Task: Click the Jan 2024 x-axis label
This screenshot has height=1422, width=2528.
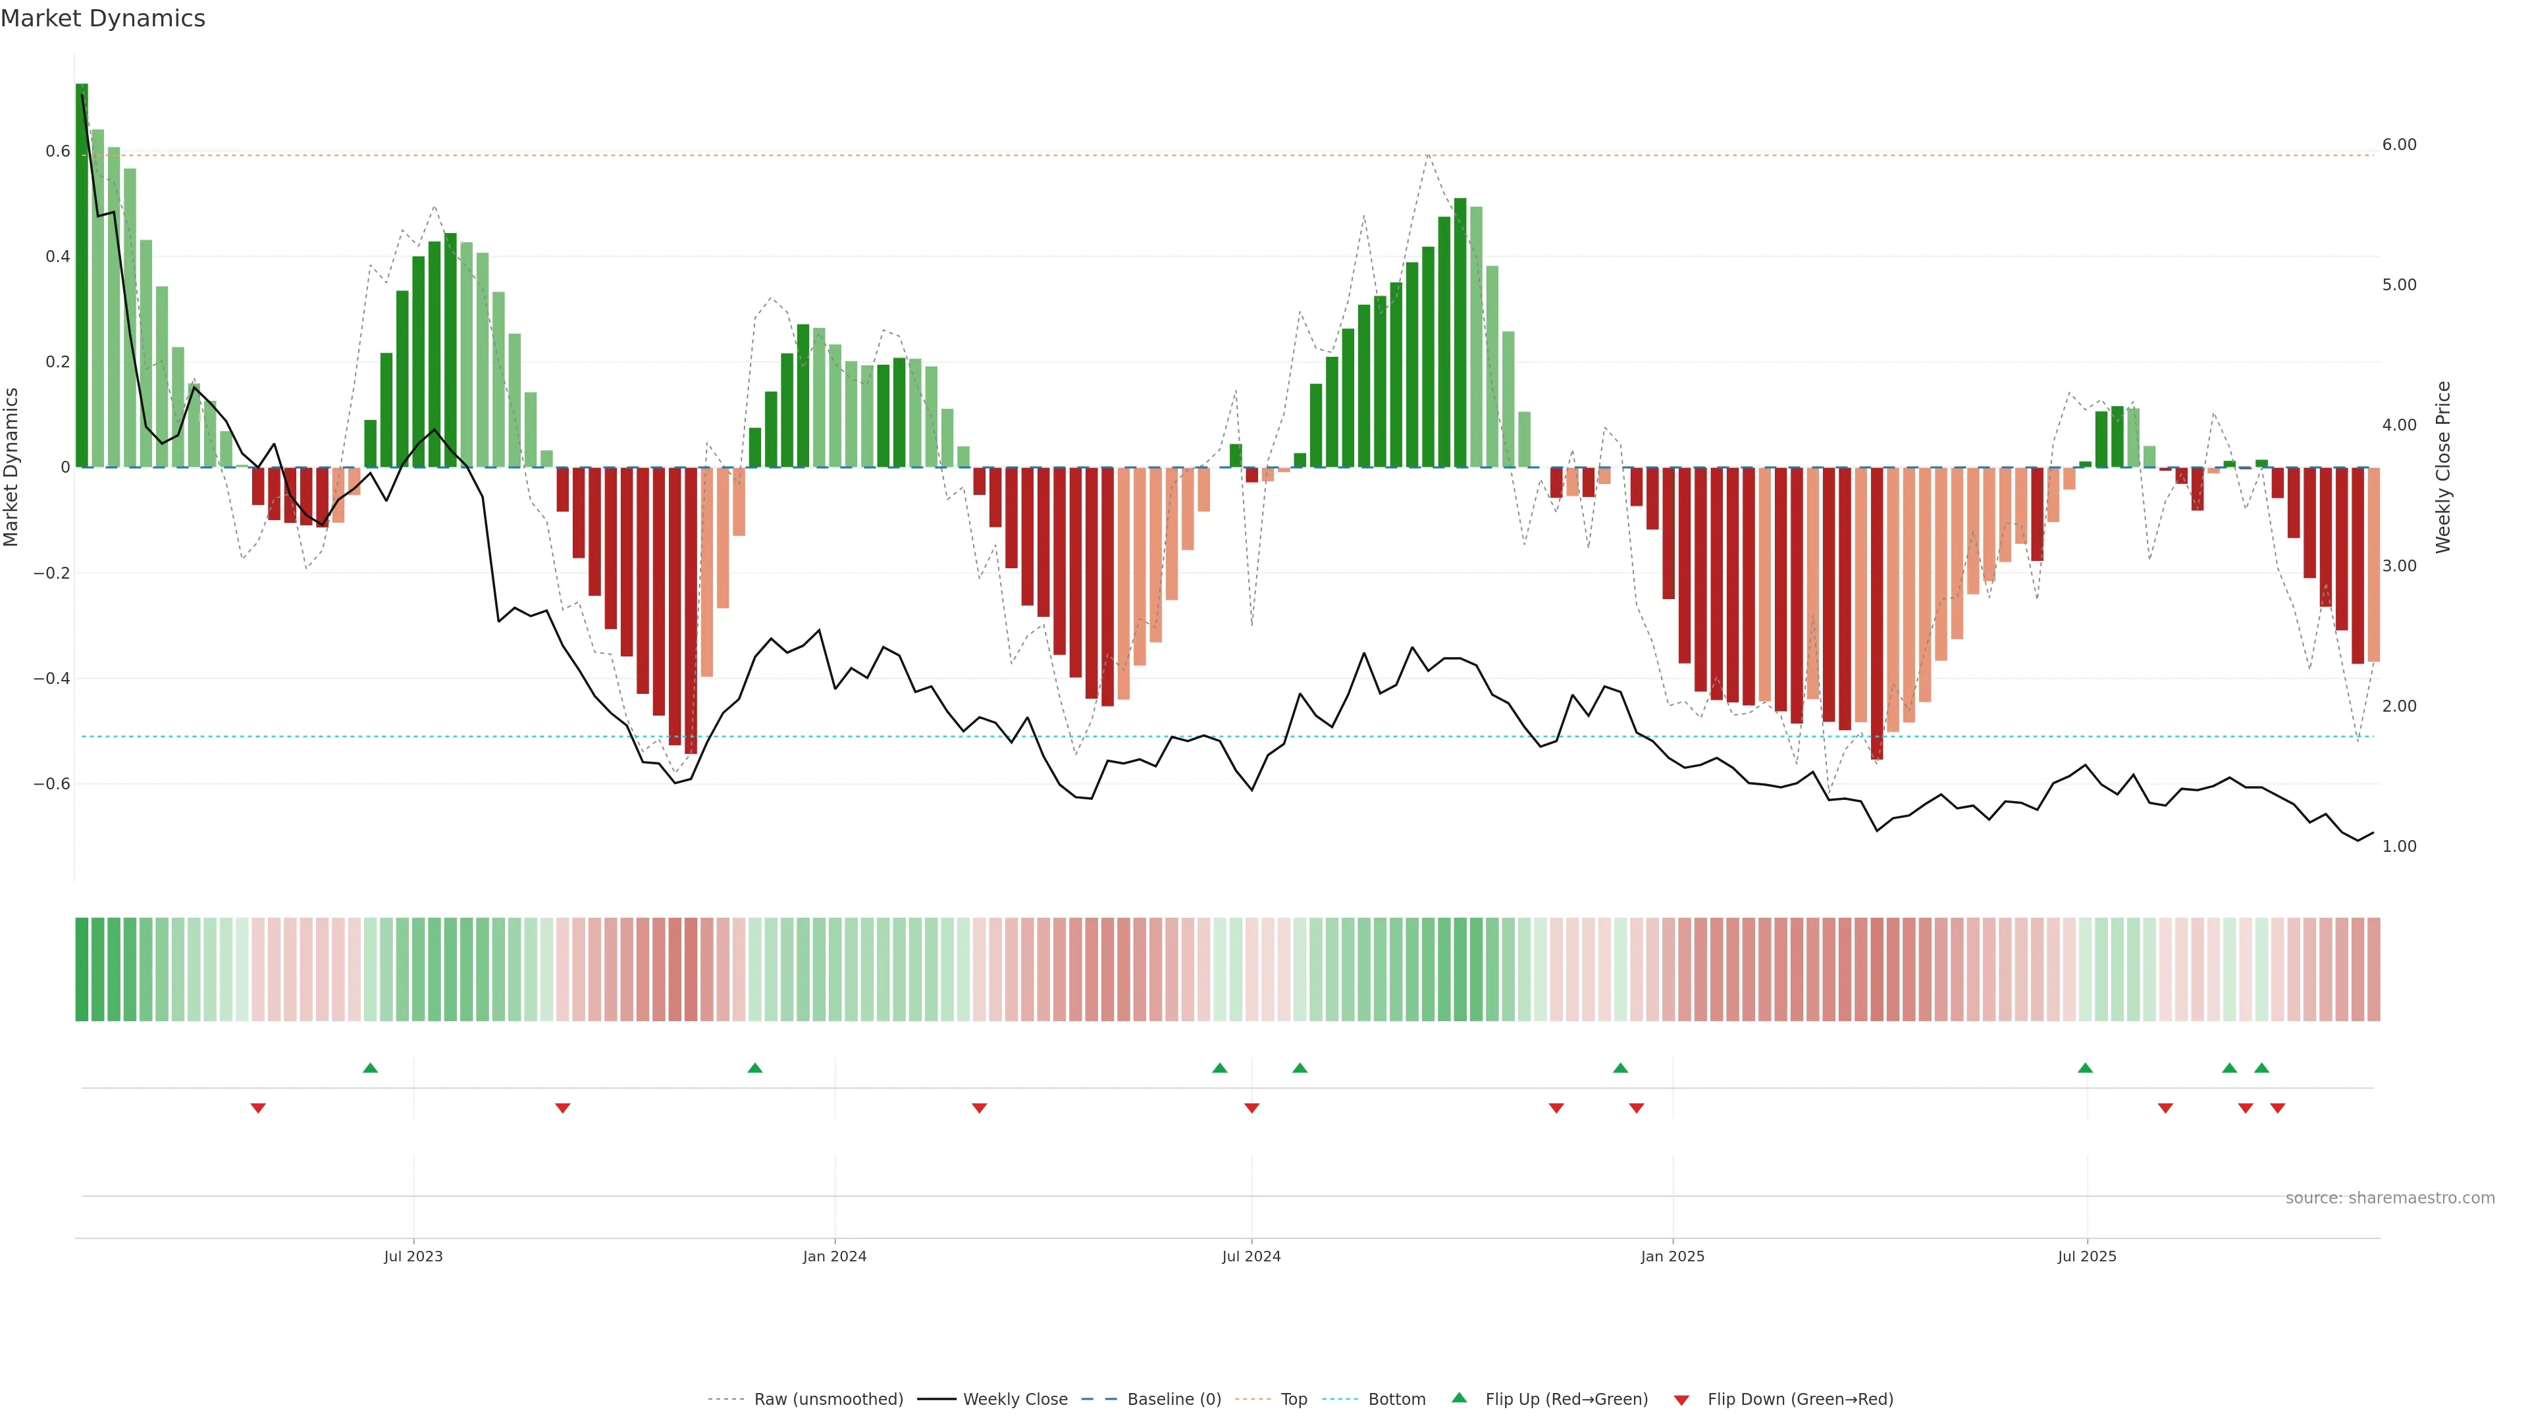Action: click(834, 1256)
